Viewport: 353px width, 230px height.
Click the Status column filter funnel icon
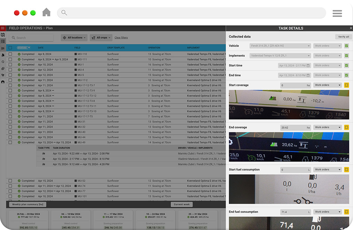(x=29, y=48)
